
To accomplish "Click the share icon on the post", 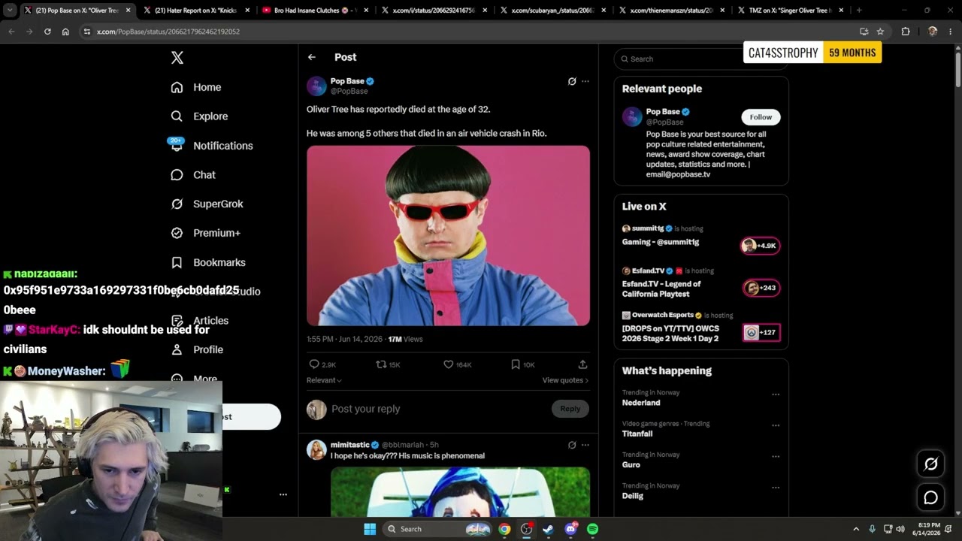I will (582, 364).
